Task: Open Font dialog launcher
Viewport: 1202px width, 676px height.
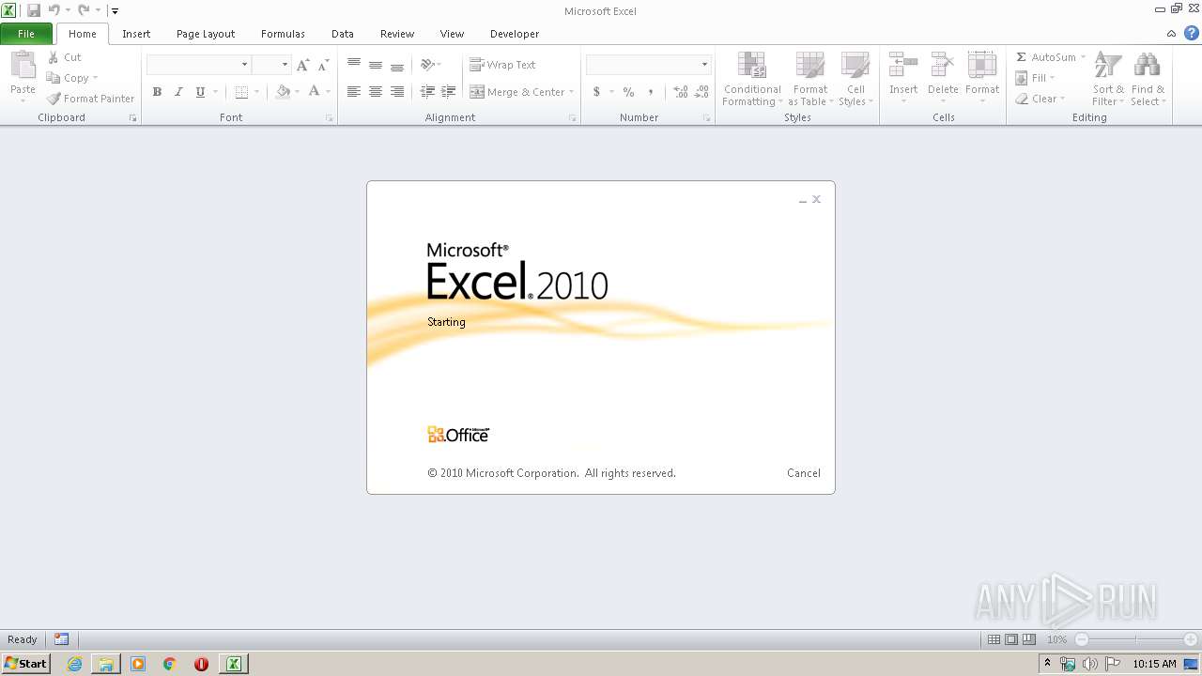Action: [x=330, y=118]
